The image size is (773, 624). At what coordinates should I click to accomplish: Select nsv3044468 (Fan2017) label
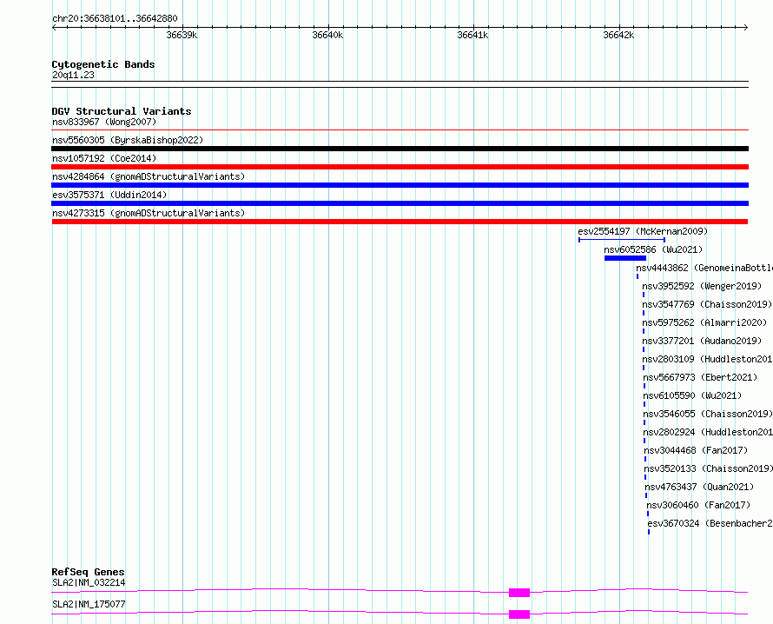(696, 450)
